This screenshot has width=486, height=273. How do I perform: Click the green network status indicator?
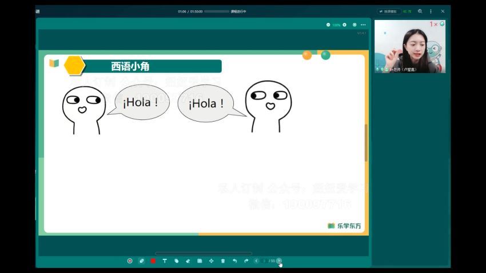[407, 11]
